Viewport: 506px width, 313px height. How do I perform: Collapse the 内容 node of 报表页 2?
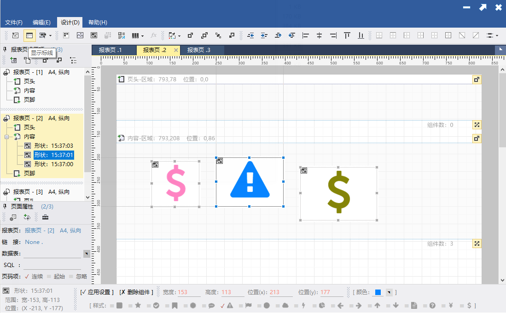[x=6, y=137]
